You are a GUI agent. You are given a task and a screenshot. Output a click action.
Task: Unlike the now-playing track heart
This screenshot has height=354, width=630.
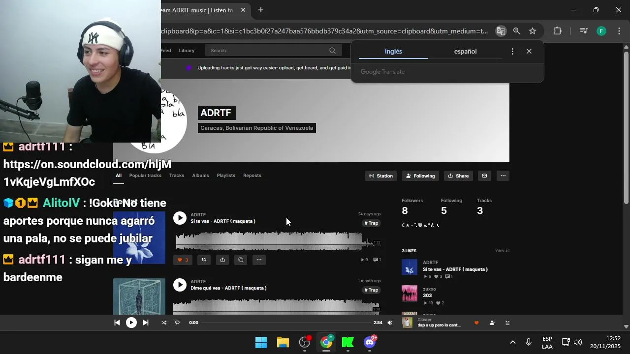point(476,323)
